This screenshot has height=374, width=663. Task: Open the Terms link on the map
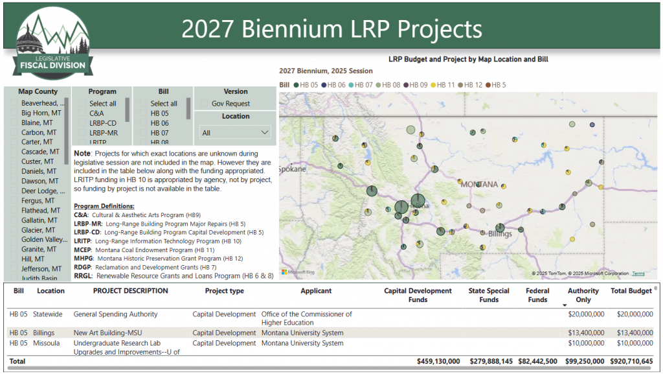click(x=638, y=274)
